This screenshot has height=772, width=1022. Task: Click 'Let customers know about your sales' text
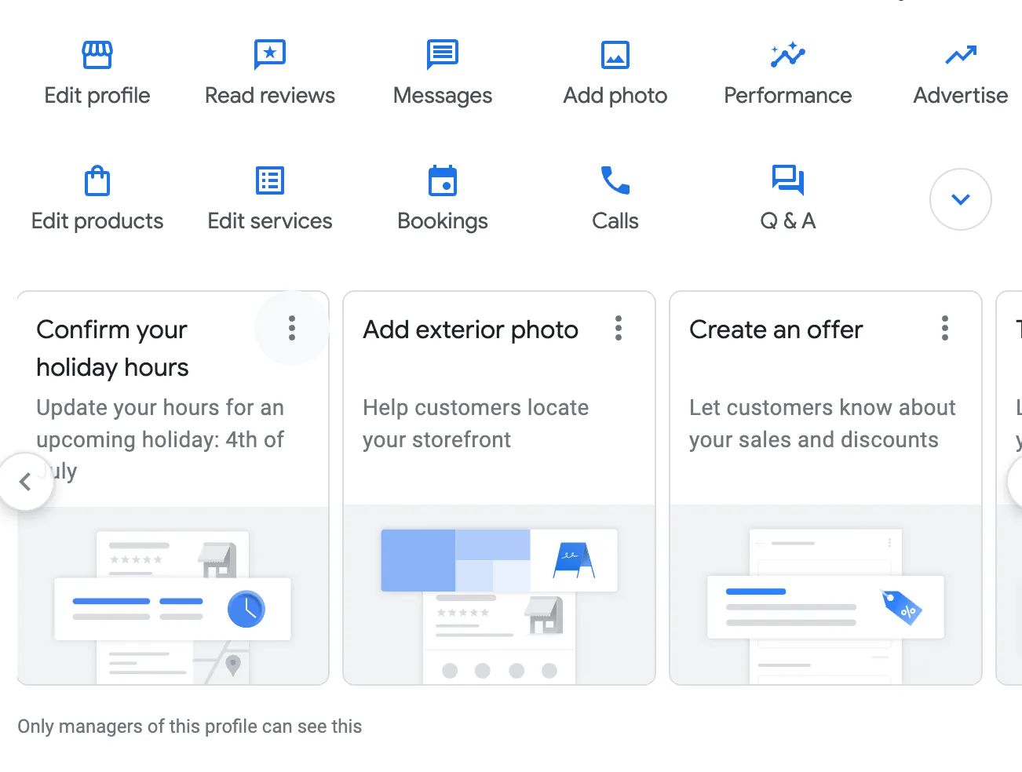coord(823,424)
